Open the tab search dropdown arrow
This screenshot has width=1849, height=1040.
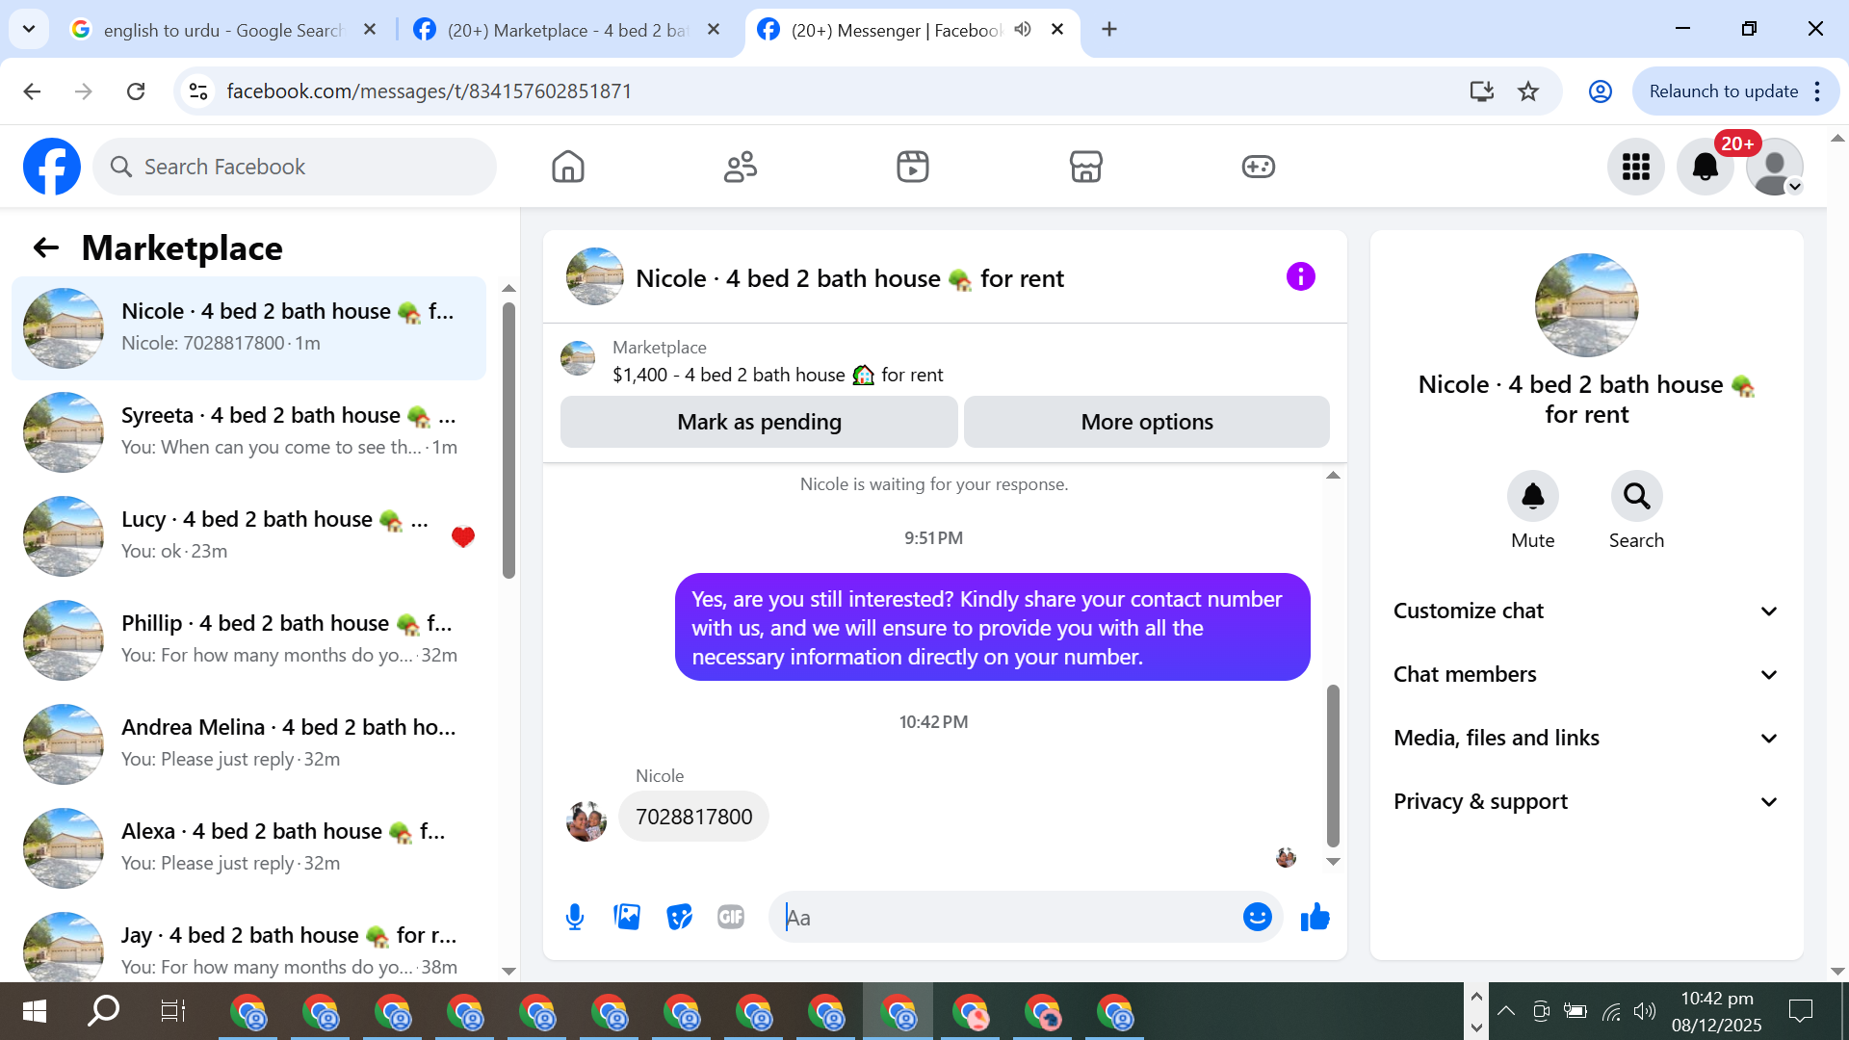(29, 30)
